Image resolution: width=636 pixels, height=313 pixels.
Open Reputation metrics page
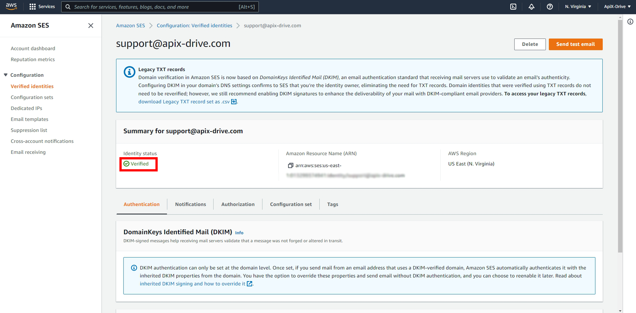point(33,59)
